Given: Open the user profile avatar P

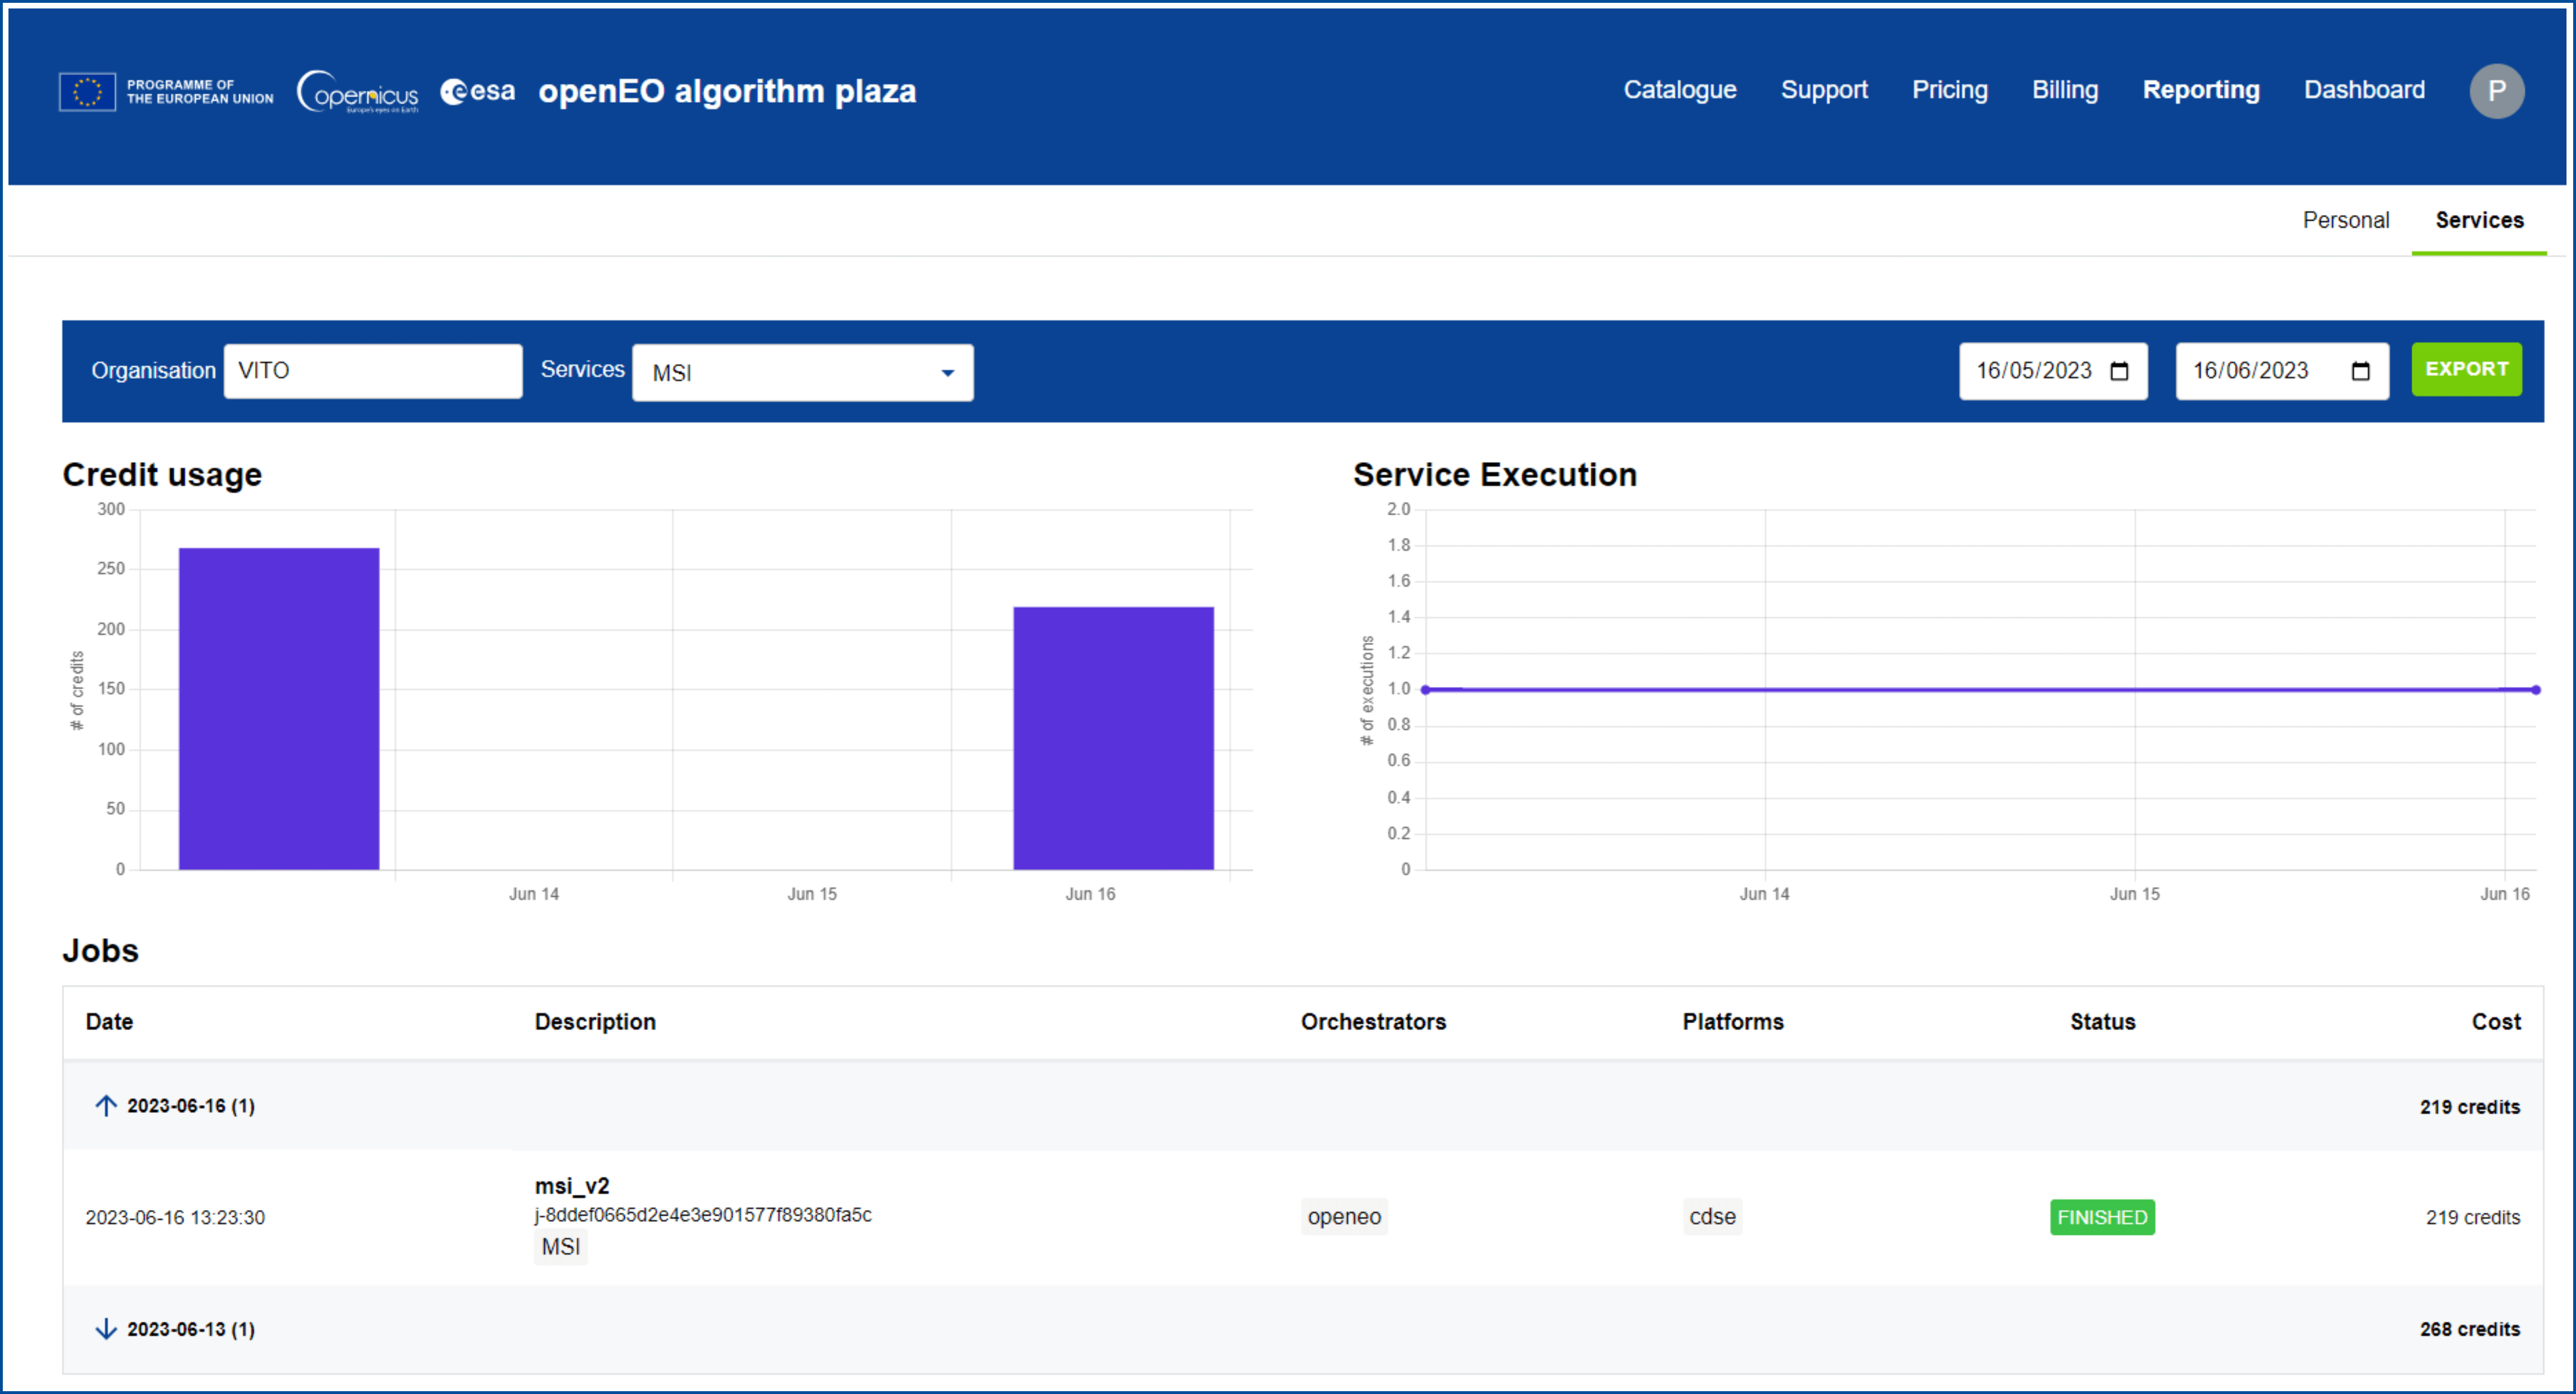Looking at the screenshot, I should [2496, 91].
